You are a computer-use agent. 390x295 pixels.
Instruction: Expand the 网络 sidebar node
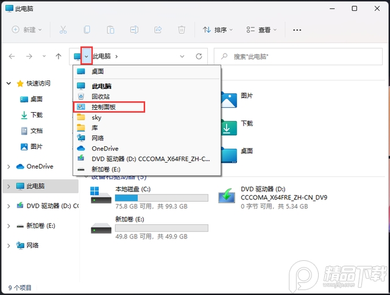coord(9,246)
